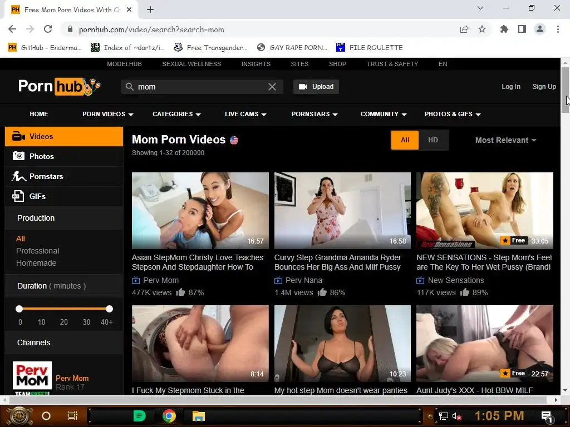Click the magnifier icon in the site search box
This screenshot has height=427, width=570.
point(129,87)
